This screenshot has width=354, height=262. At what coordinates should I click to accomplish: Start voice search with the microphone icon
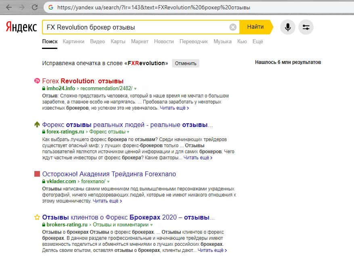[x=288, y=27]
